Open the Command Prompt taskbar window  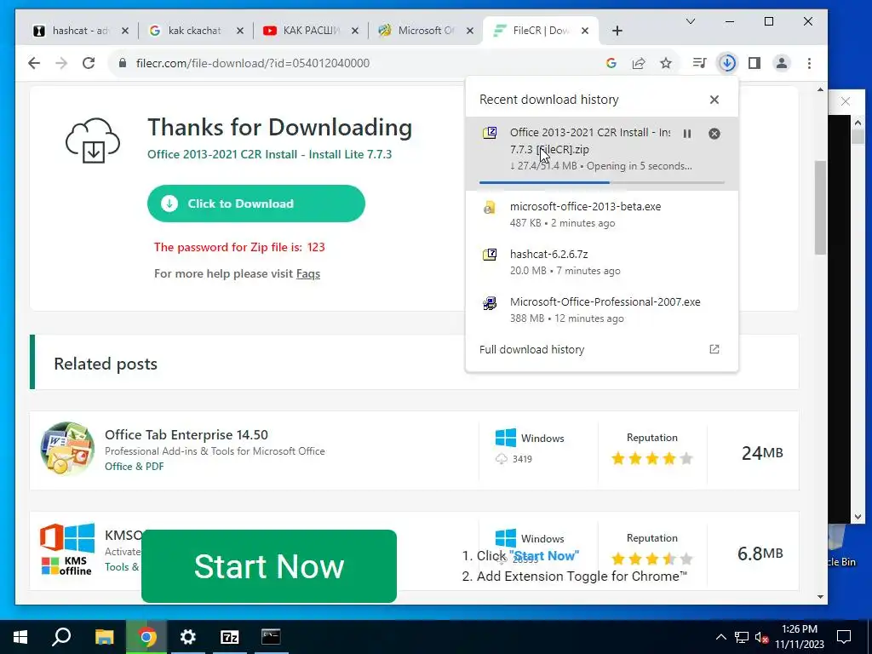271,637
